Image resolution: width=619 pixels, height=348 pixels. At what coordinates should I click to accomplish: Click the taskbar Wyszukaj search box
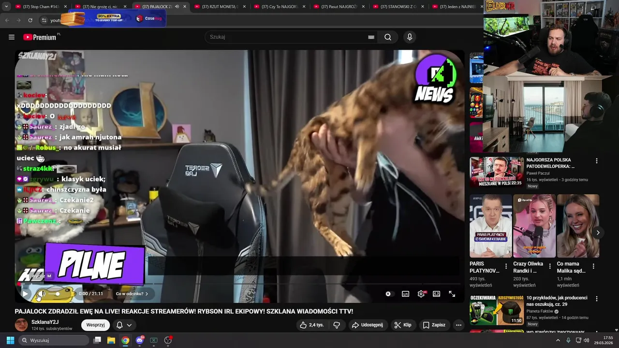[54, 340]
